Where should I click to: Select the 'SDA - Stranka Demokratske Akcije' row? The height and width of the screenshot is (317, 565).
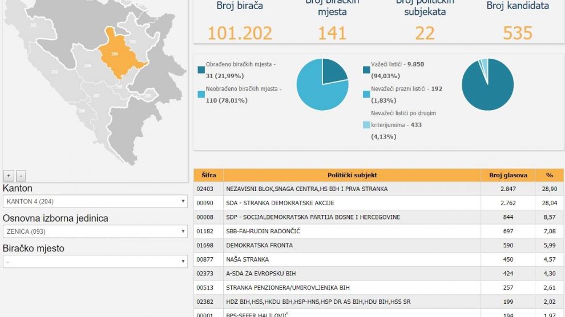tap(352, 203)
